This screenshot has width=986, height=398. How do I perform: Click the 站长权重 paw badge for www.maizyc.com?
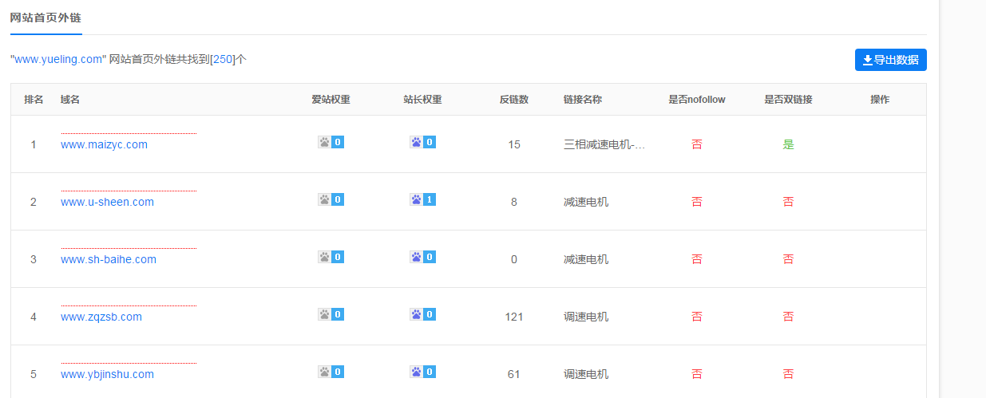click(x=422, y=143)
